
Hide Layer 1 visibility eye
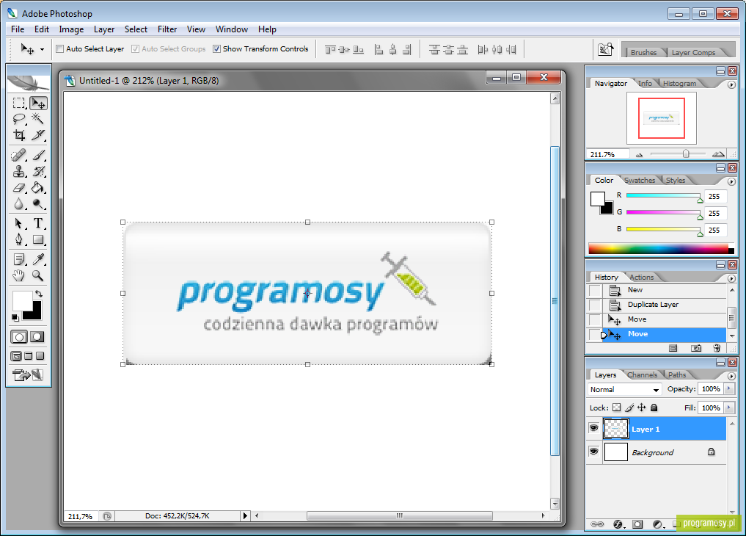point(593,428)
